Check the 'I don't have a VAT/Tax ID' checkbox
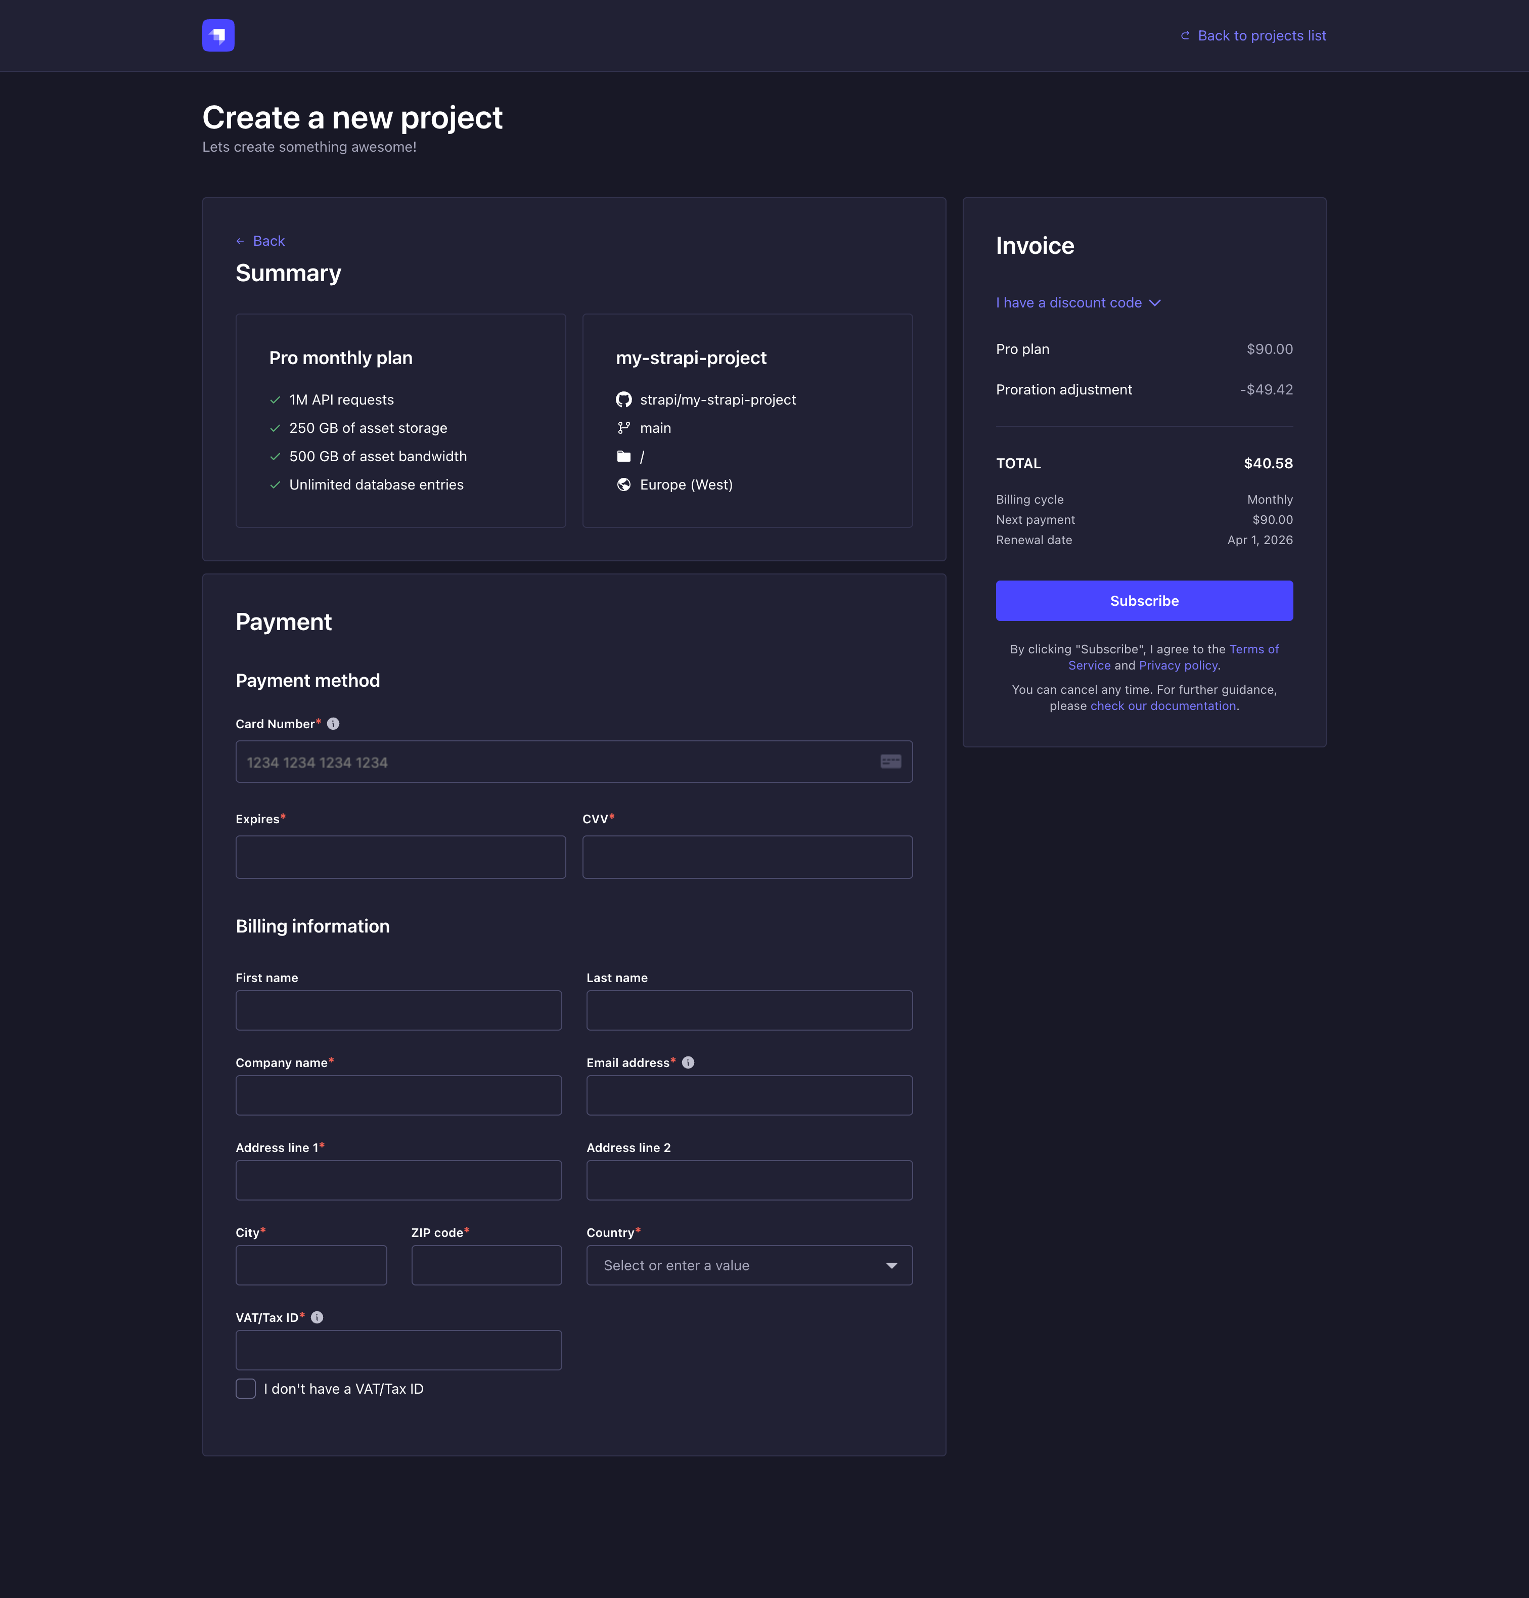The width and height of the screenshot is (1529, 1598). click(245, 1389)
